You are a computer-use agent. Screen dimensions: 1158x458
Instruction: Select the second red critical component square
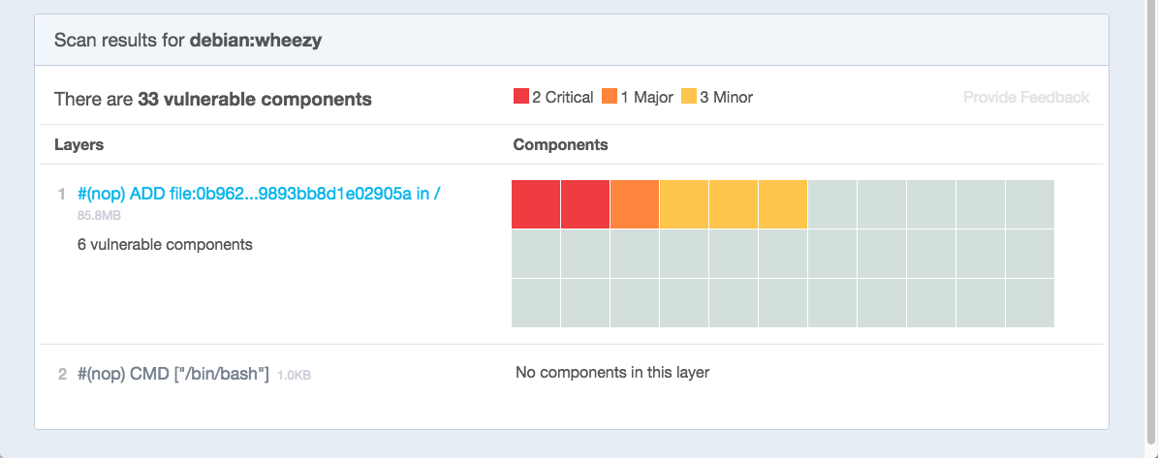[585, 203]
